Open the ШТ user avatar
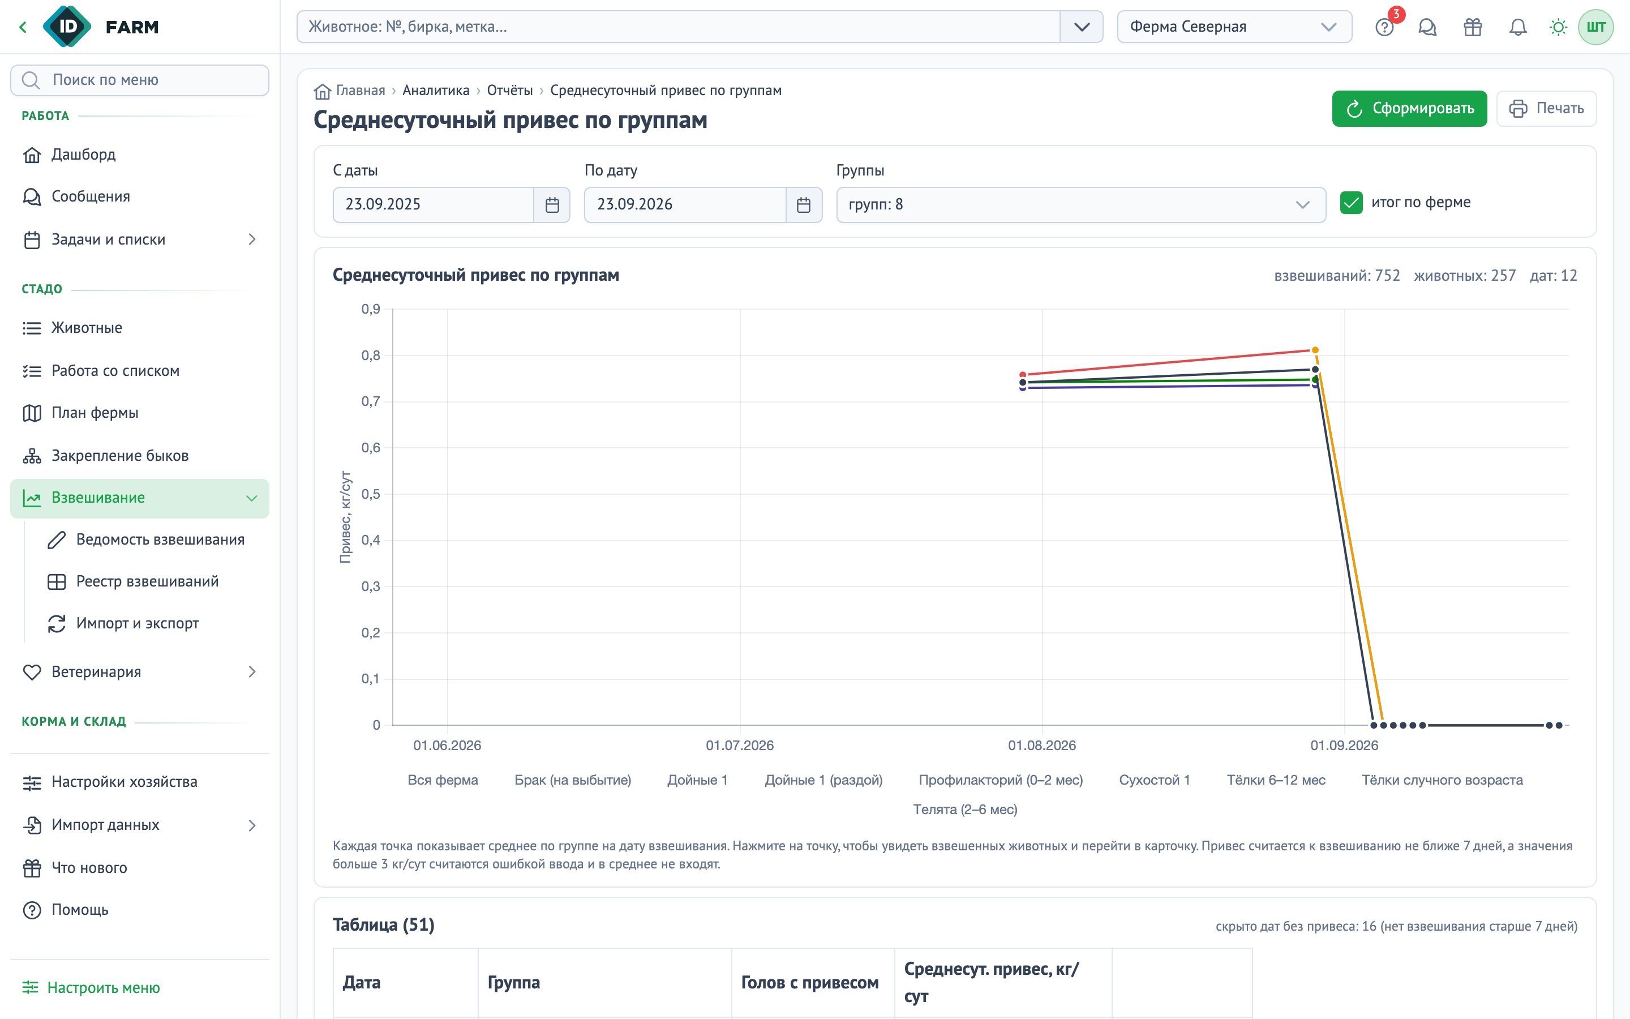The image size is (1630, 1019). point(1595,27)
